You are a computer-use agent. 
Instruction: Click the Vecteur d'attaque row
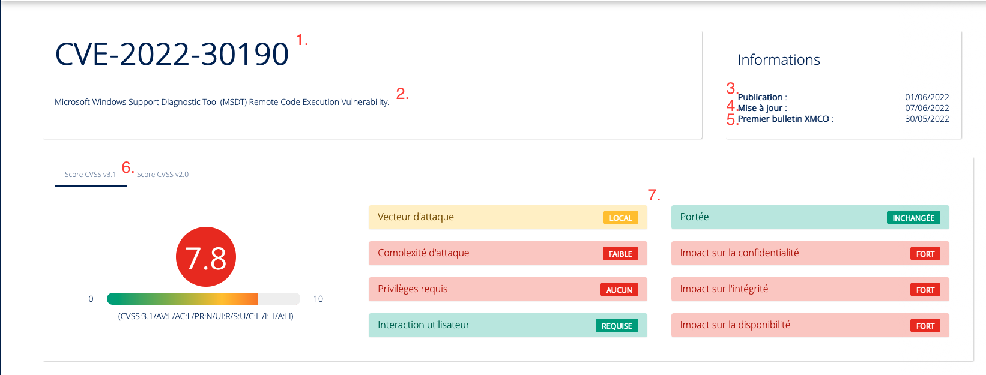point(468,217)
